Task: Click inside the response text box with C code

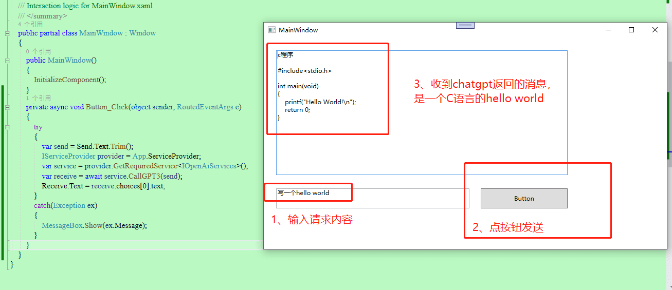Action: [x=422, y=149]
